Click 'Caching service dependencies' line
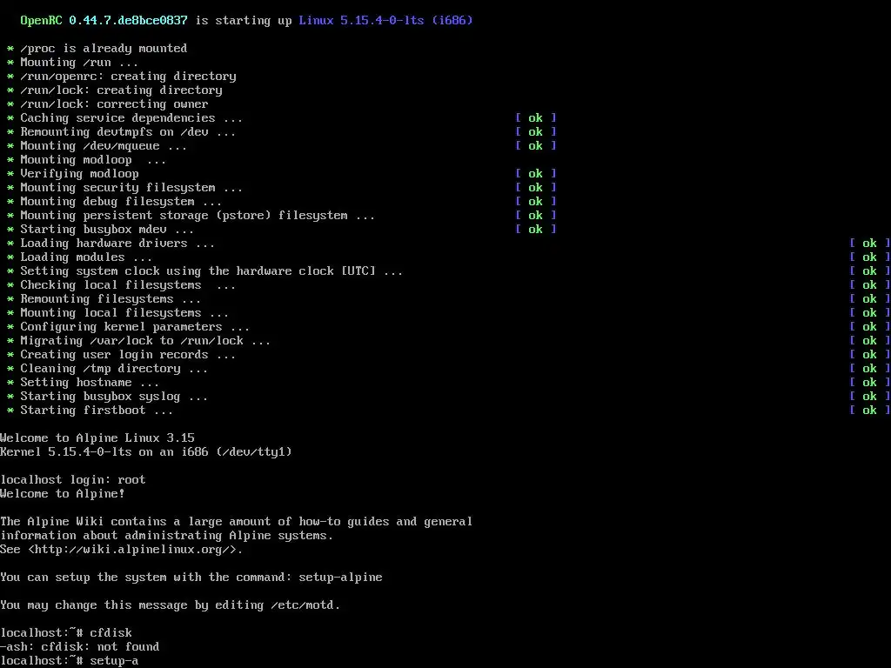This screenshot has width=891, height=668. click(131, 118)
